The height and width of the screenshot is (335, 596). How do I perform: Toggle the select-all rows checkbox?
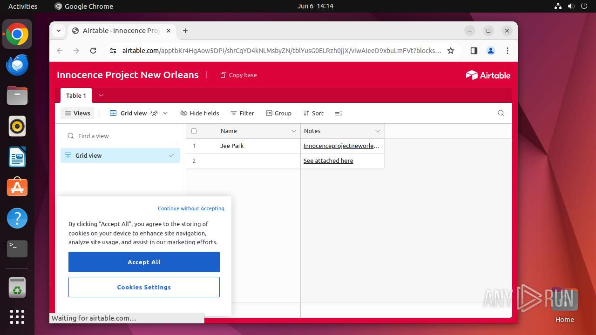pos(194,131)
